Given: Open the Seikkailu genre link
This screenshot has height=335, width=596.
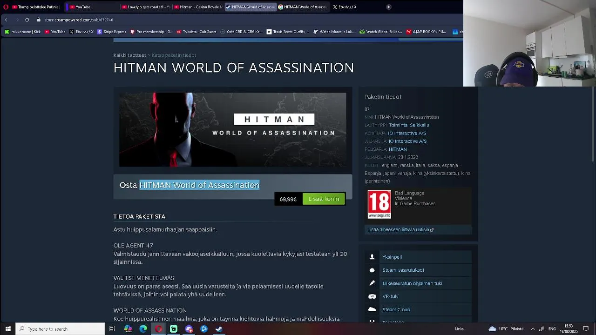Looking at the screenshot, I should 420,125.
